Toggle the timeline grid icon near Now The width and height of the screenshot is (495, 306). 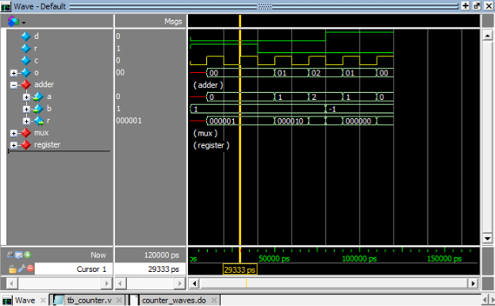tap(18, 254)
